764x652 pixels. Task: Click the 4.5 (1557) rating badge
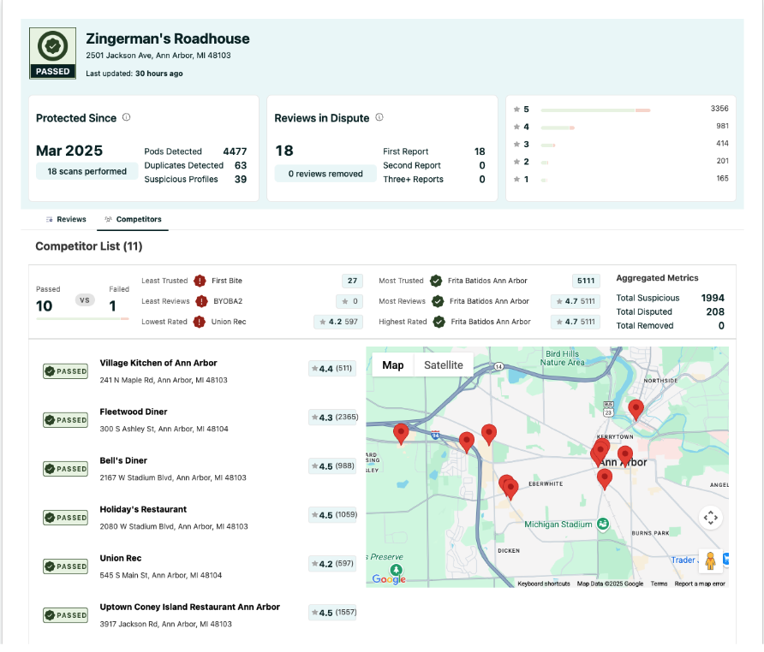(333, 612)
